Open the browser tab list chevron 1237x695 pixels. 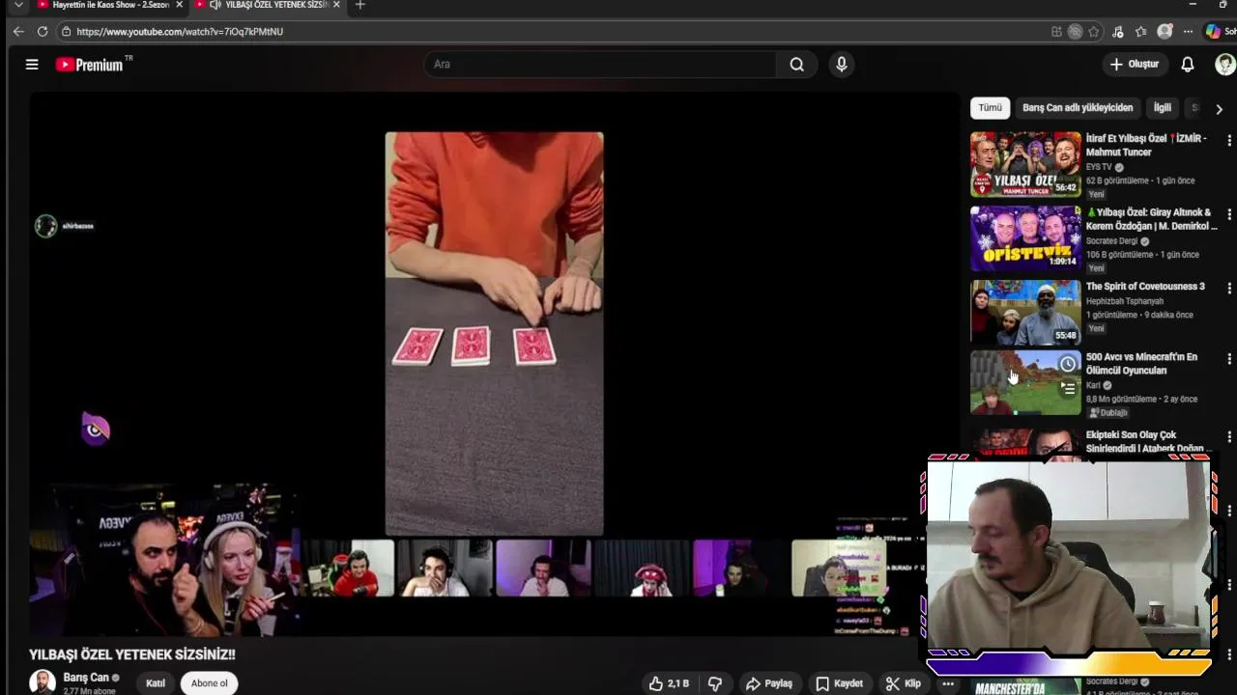click(x=17, y=5)
